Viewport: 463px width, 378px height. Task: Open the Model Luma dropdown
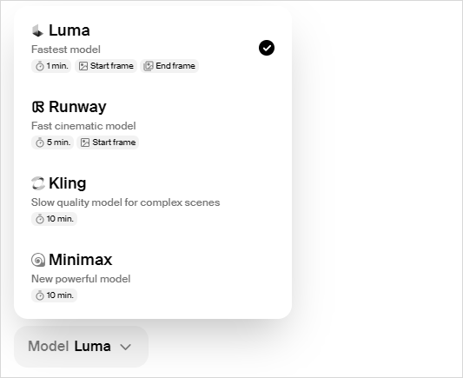click(x=81, y=347)
